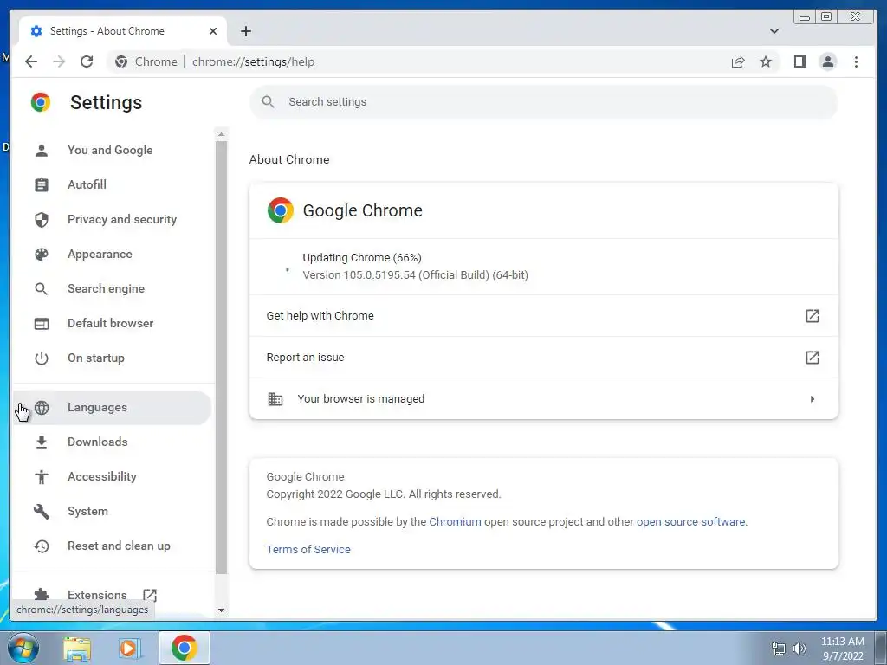The image size is (887, 665).
Task: Open the Terms of Service link
Action: point(308,550)
